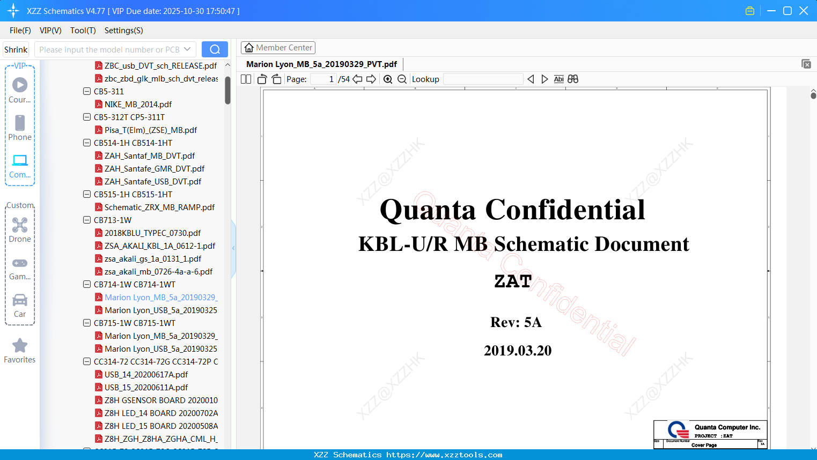
Task: Click the Page number input field
Action: click(x=323, y=79)
